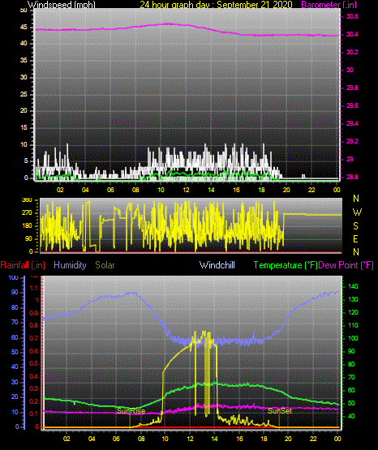Click the red "0.5" rainfall axis value
The image size is (378, 450).
tap(34, 363)
